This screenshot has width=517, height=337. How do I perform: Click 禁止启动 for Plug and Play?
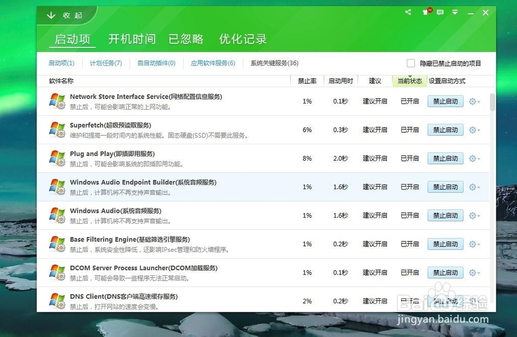445,159
